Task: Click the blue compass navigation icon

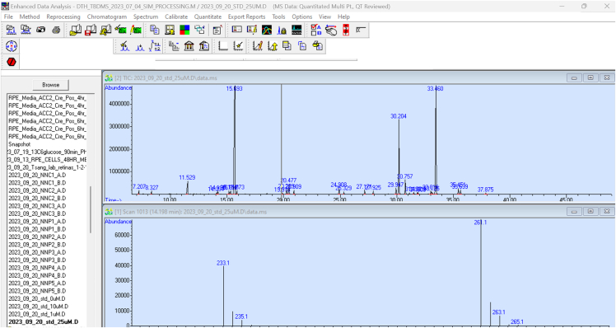Action: 12,46
